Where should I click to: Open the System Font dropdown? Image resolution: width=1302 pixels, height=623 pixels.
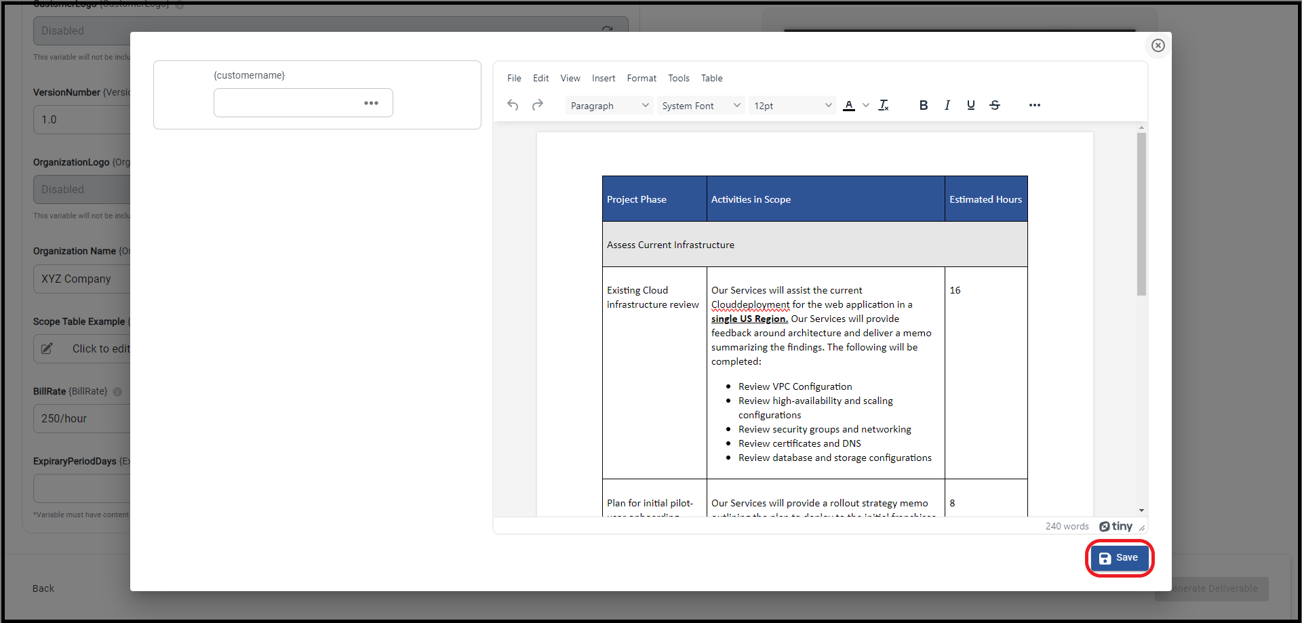pyautogui.click(x=701, y=106)
